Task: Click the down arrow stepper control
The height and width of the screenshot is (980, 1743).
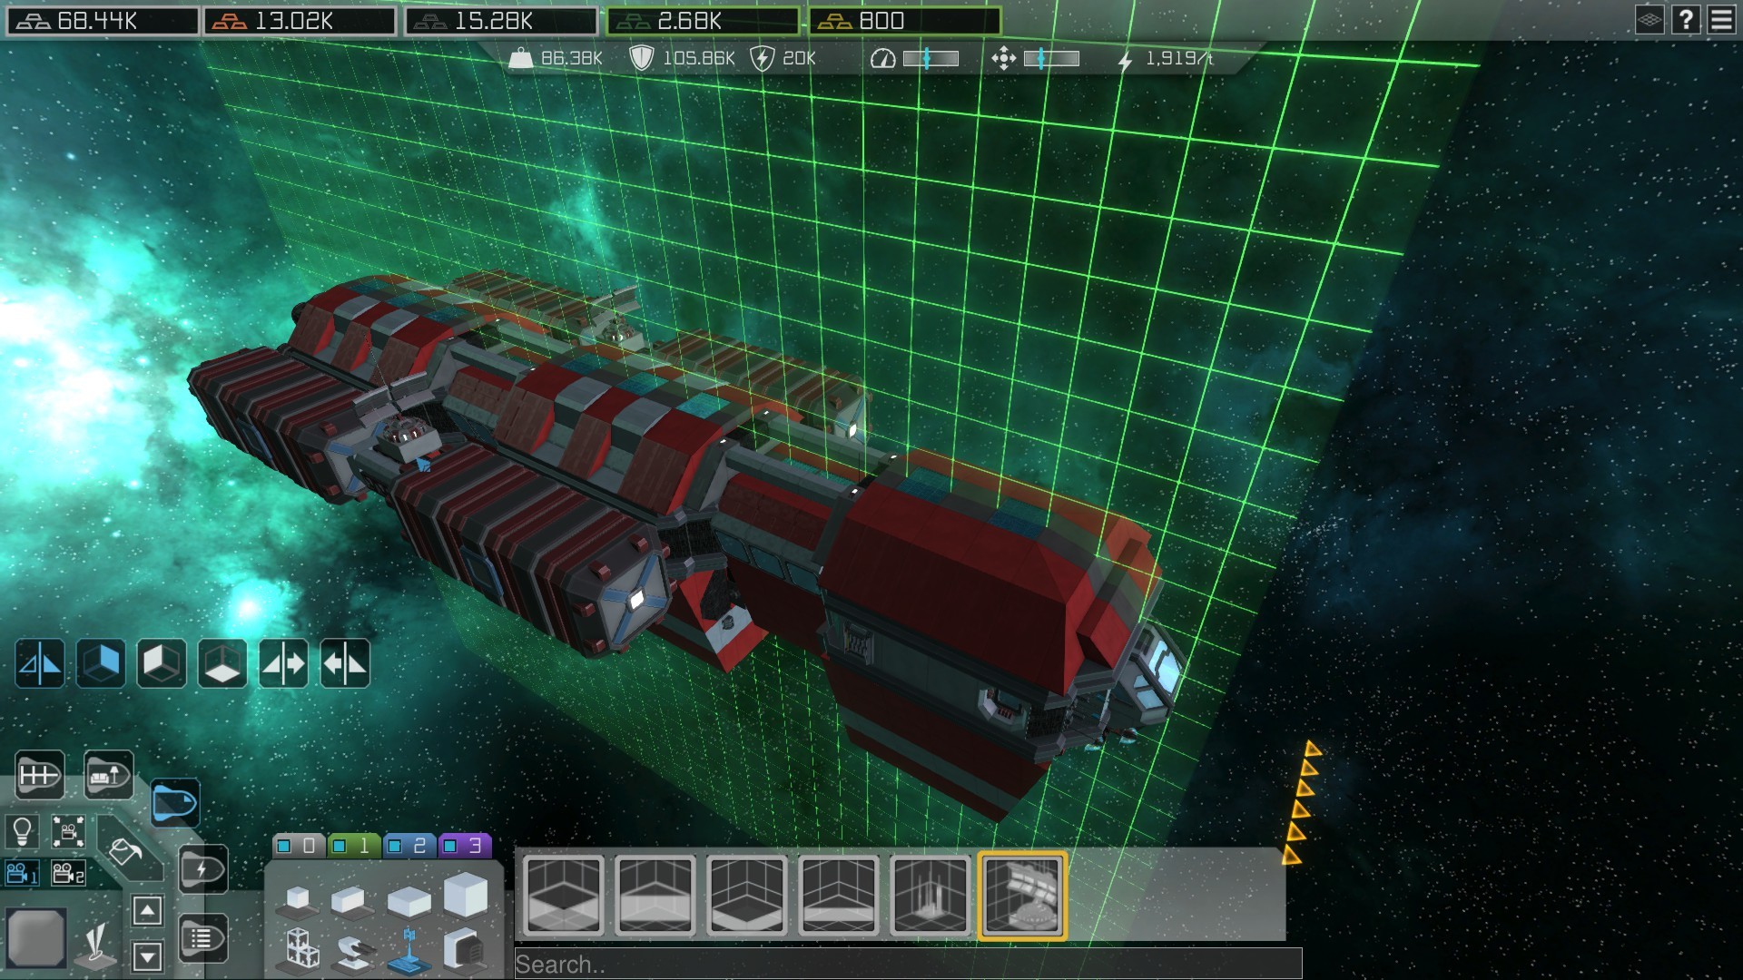Action: (x=147, y=955)
